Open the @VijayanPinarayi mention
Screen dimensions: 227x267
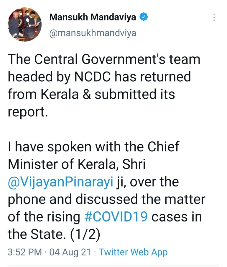[61, 182]
